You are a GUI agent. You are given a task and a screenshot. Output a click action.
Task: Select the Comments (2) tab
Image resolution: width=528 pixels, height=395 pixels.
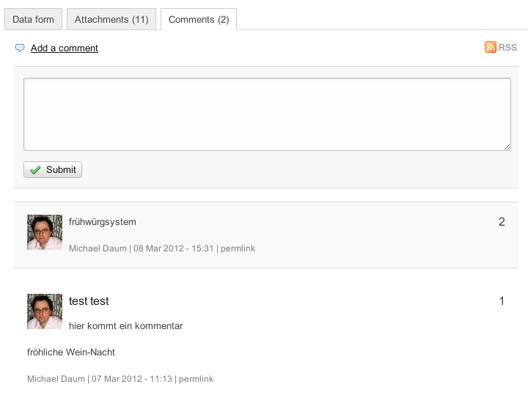pos(198,20)
